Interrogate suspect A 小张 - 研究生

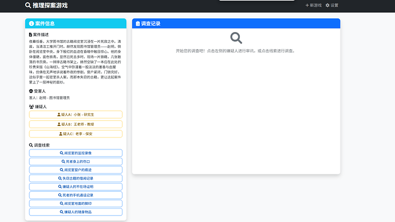(76, 114)
